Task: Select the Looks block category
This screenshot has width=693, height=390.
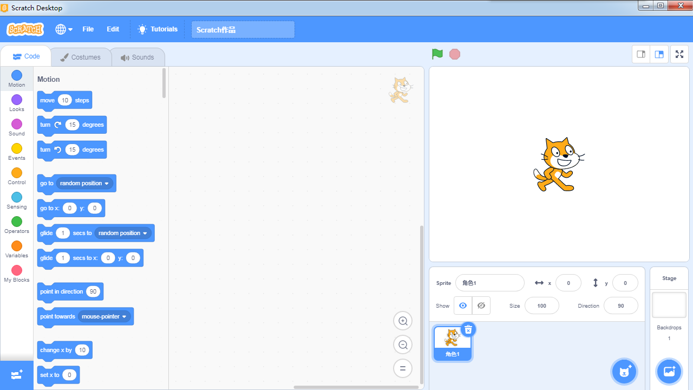Action: [17, 103]
